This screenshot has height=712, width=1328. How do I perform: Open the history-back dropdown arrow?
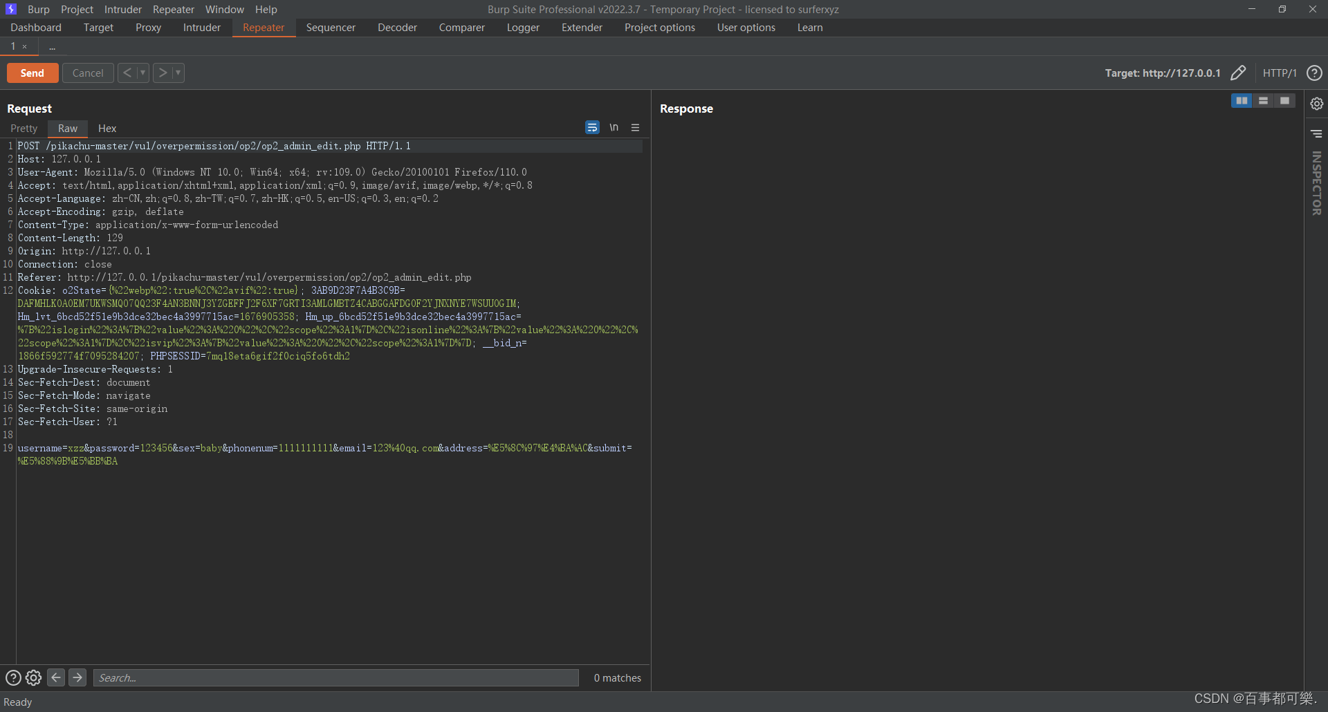point(142,73)
